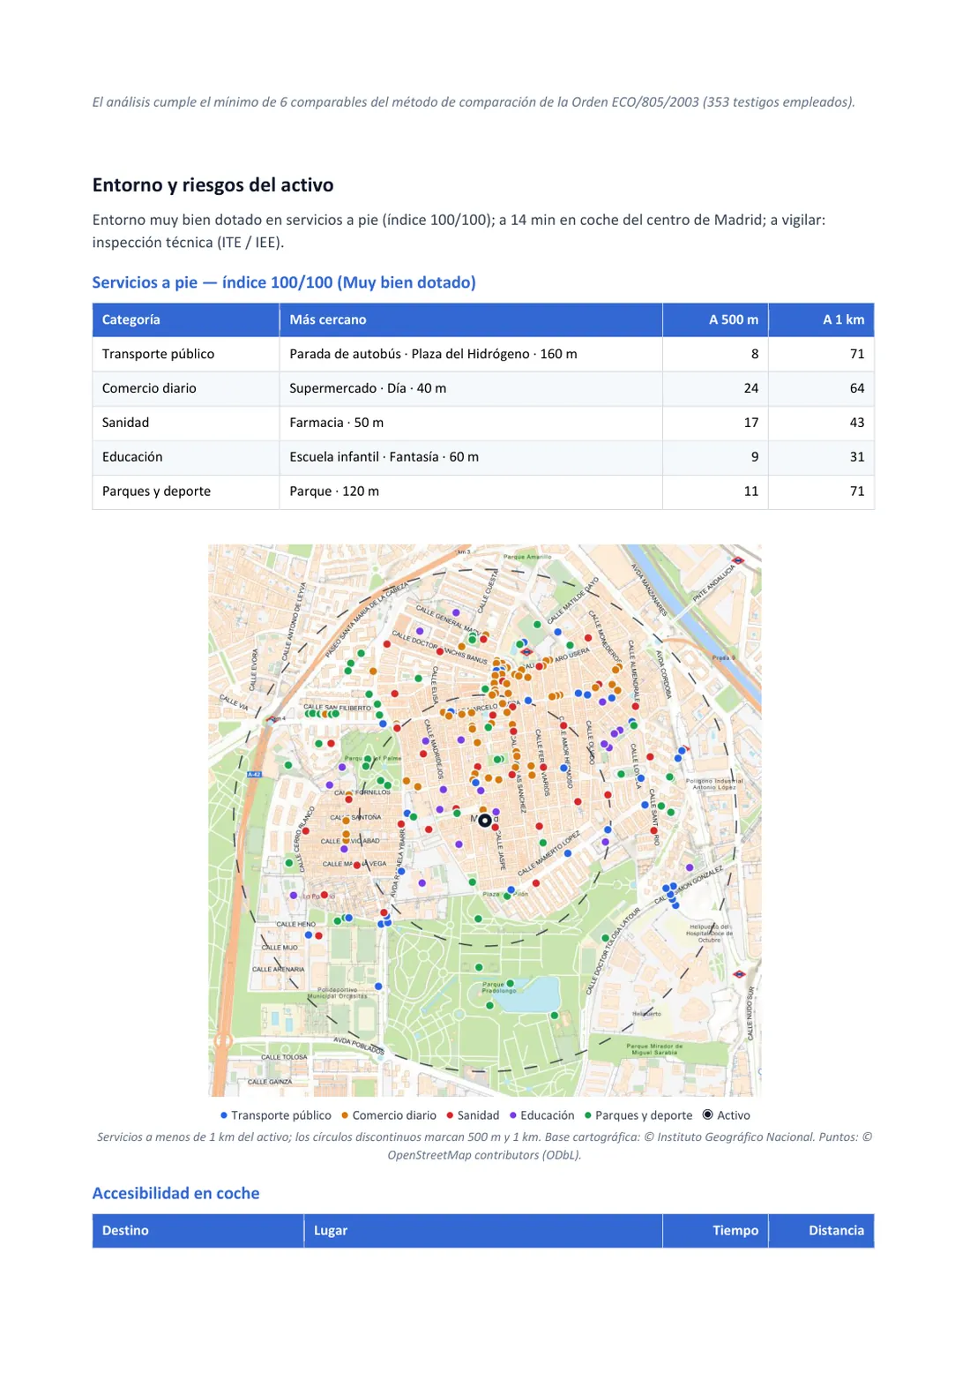Select 'Escuela infantil · Fantasía · 60 m'
Image resolution: width=970 pixels, height=1373 pixels.
coord(384,457)
